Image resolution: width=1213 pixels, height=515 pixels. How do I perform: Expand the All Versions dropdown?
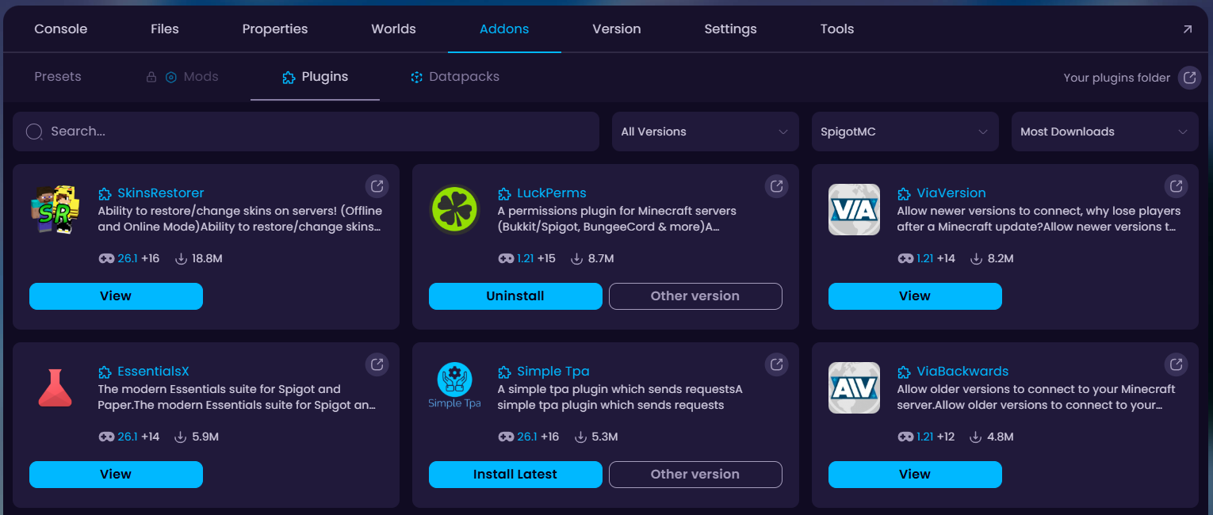pyautogui.click(x=706, y=132)
